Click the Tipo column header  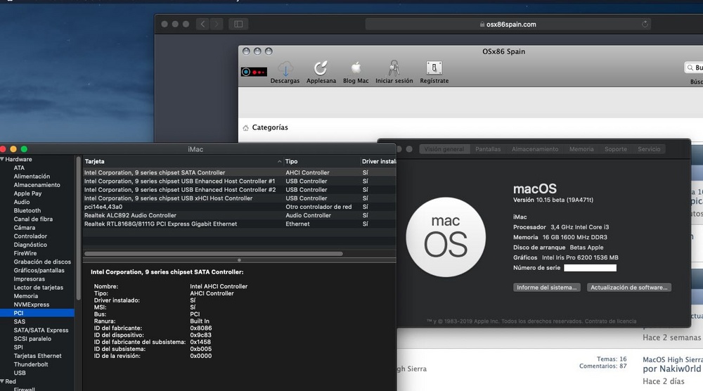click(x=322, y=162)
